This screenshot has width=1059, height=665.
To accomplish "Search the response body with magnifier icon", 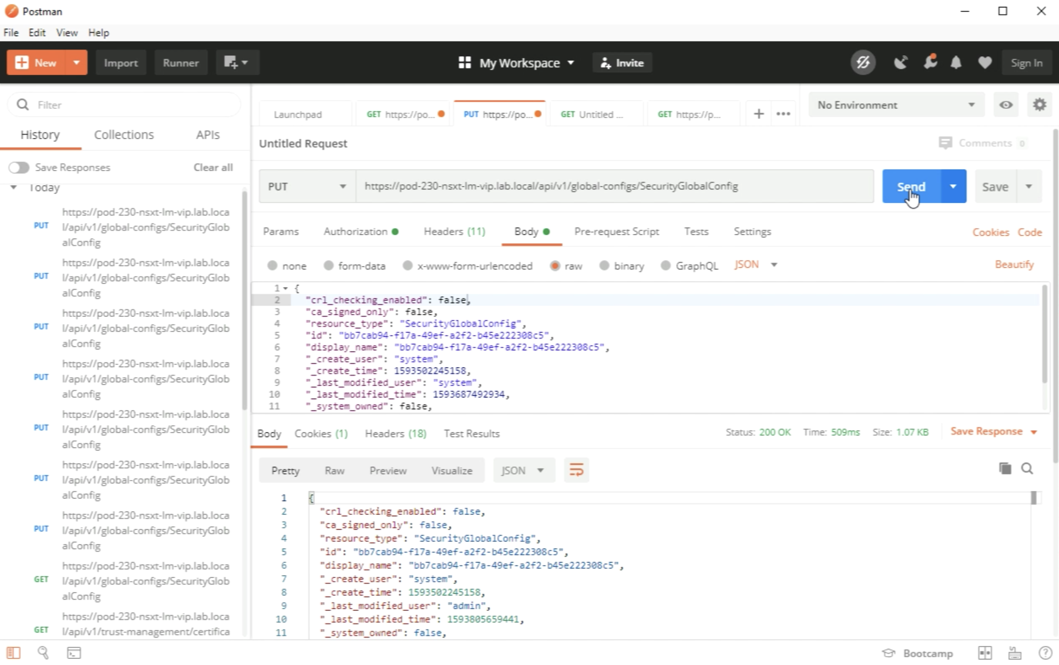I will [x=1027, y=469].
